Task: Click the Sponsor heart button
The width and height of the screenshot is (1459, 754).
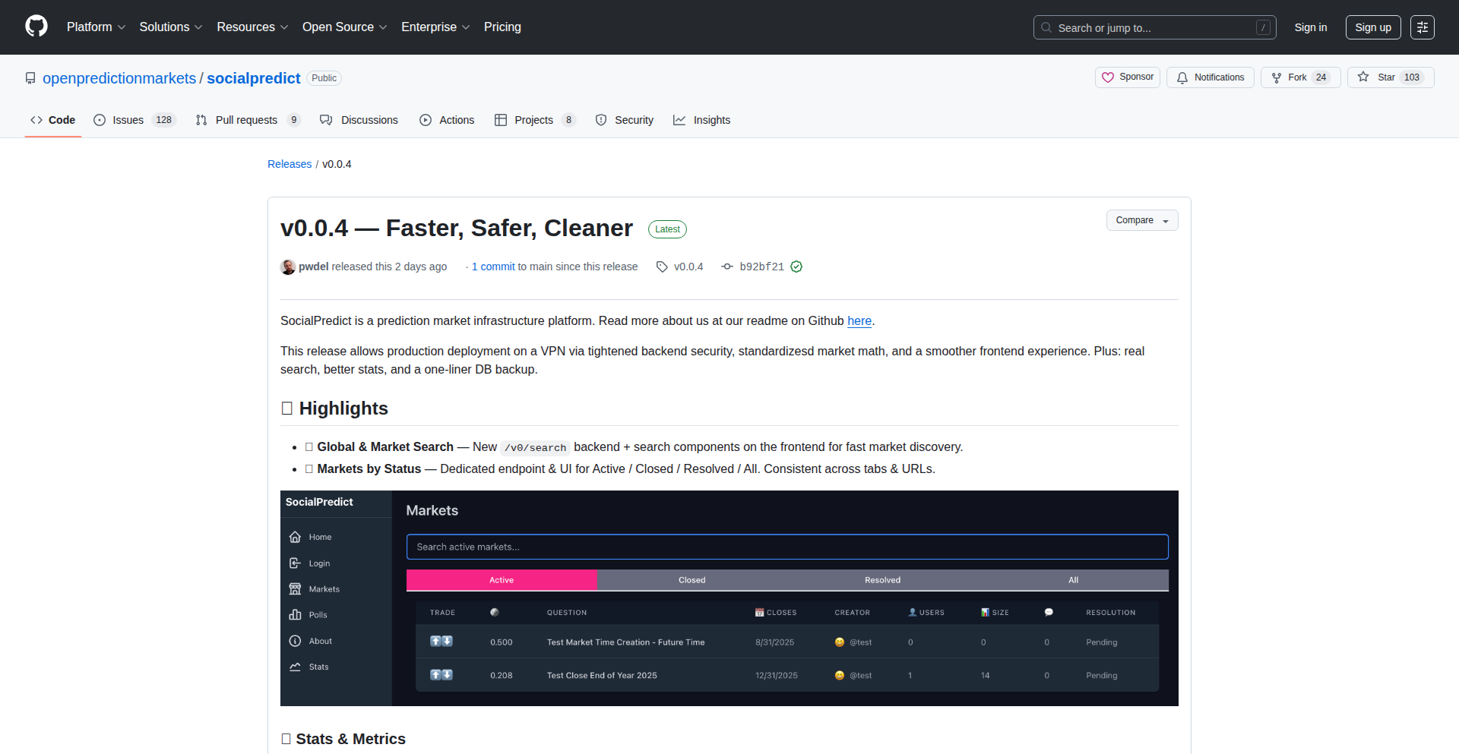Action: (x=1127, y=77)
